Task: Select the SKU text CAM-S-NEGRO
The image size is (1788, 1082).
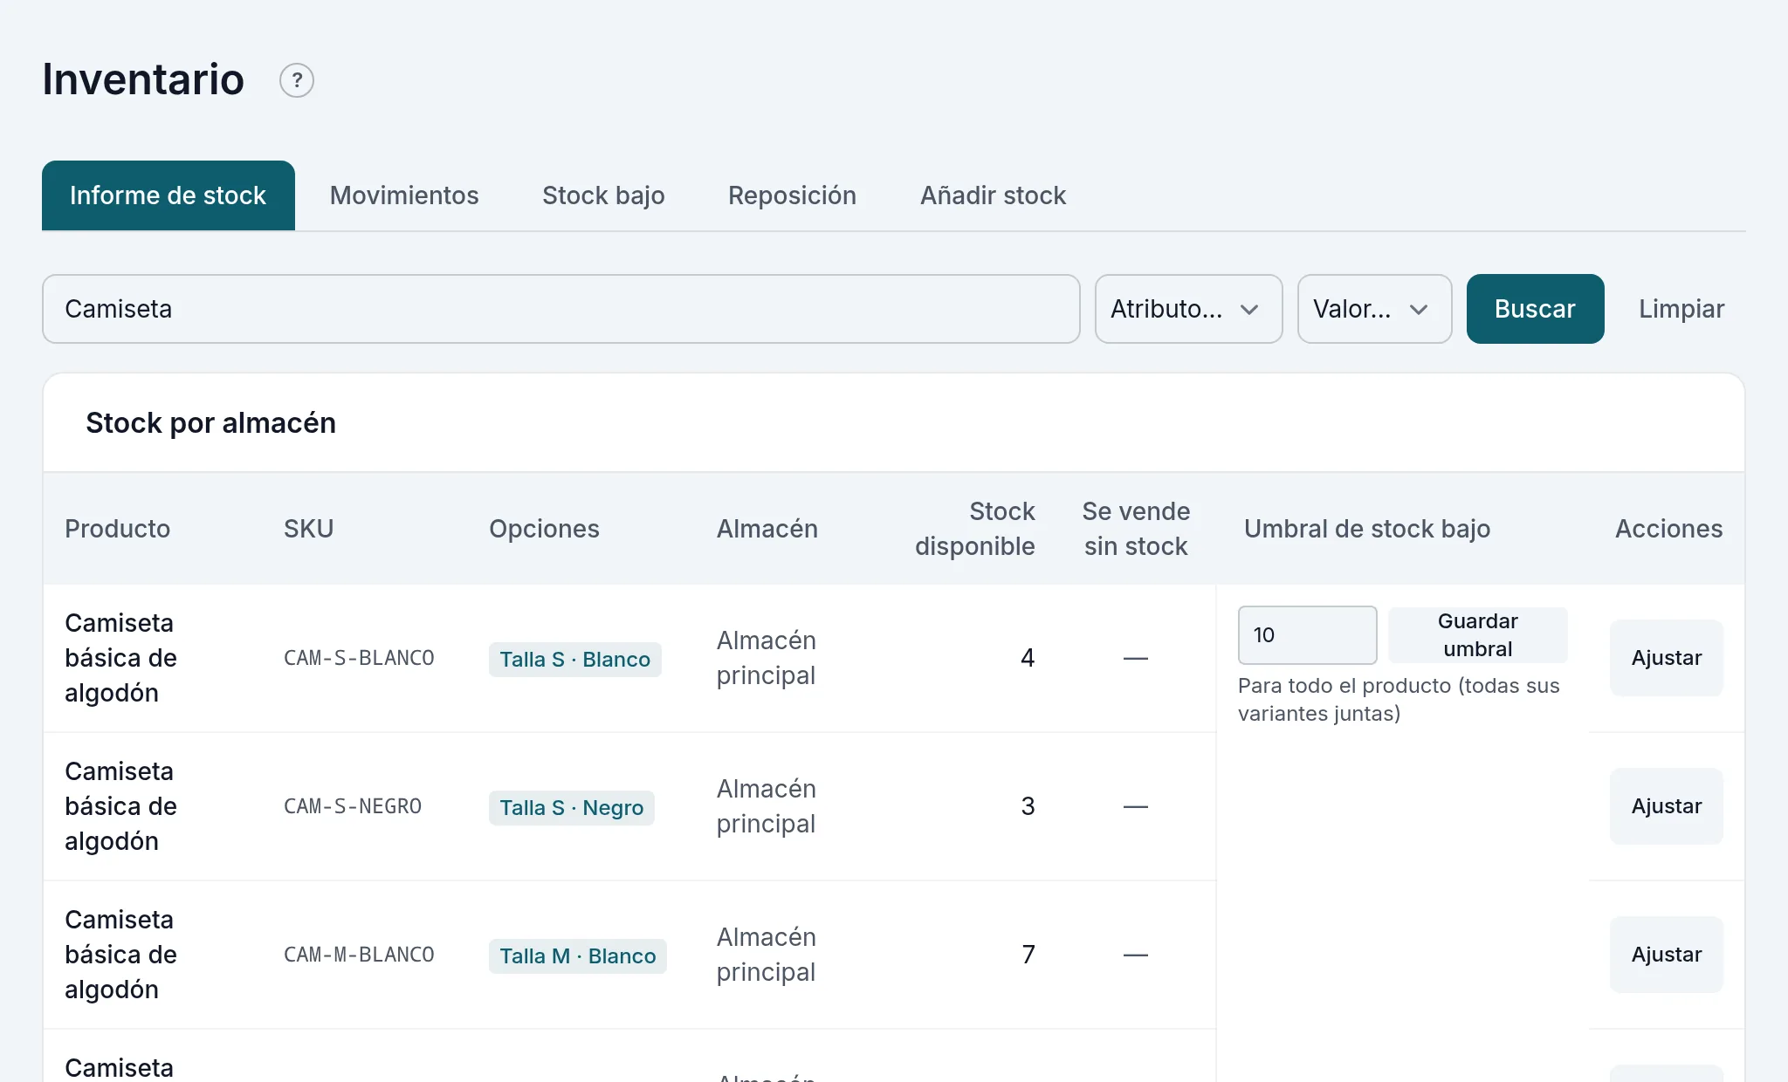Action: [x=353, y=806]
